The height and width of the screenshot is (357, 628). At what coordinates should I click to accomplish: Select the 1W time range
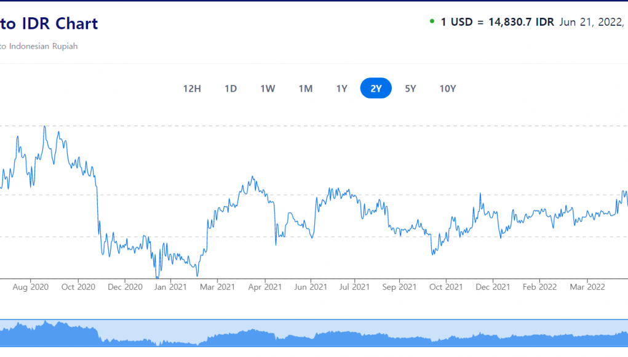(x=268, y=89)
